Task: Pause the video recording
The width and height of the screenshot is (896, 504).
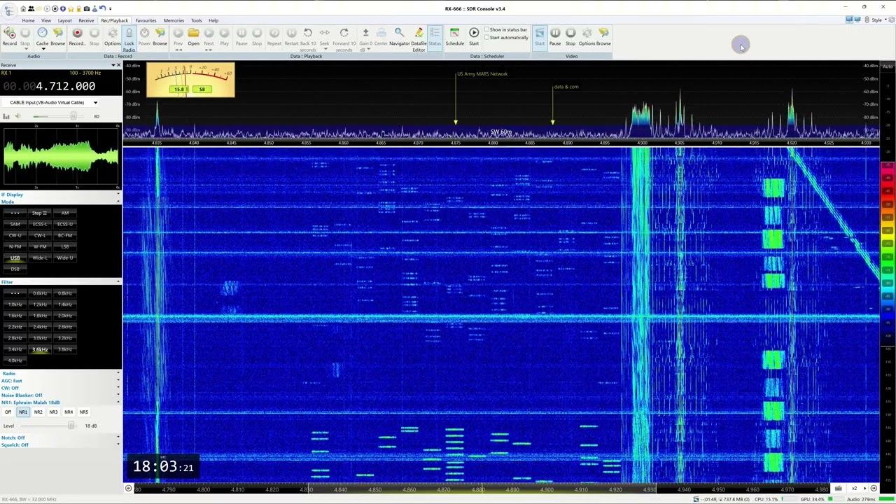Action: pos(555,36)
